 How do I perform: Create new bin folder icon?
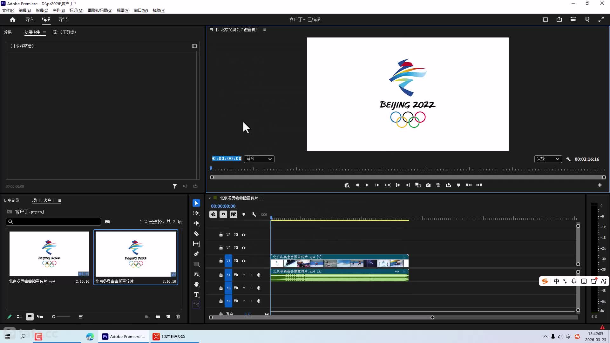(x=158, y=317)
